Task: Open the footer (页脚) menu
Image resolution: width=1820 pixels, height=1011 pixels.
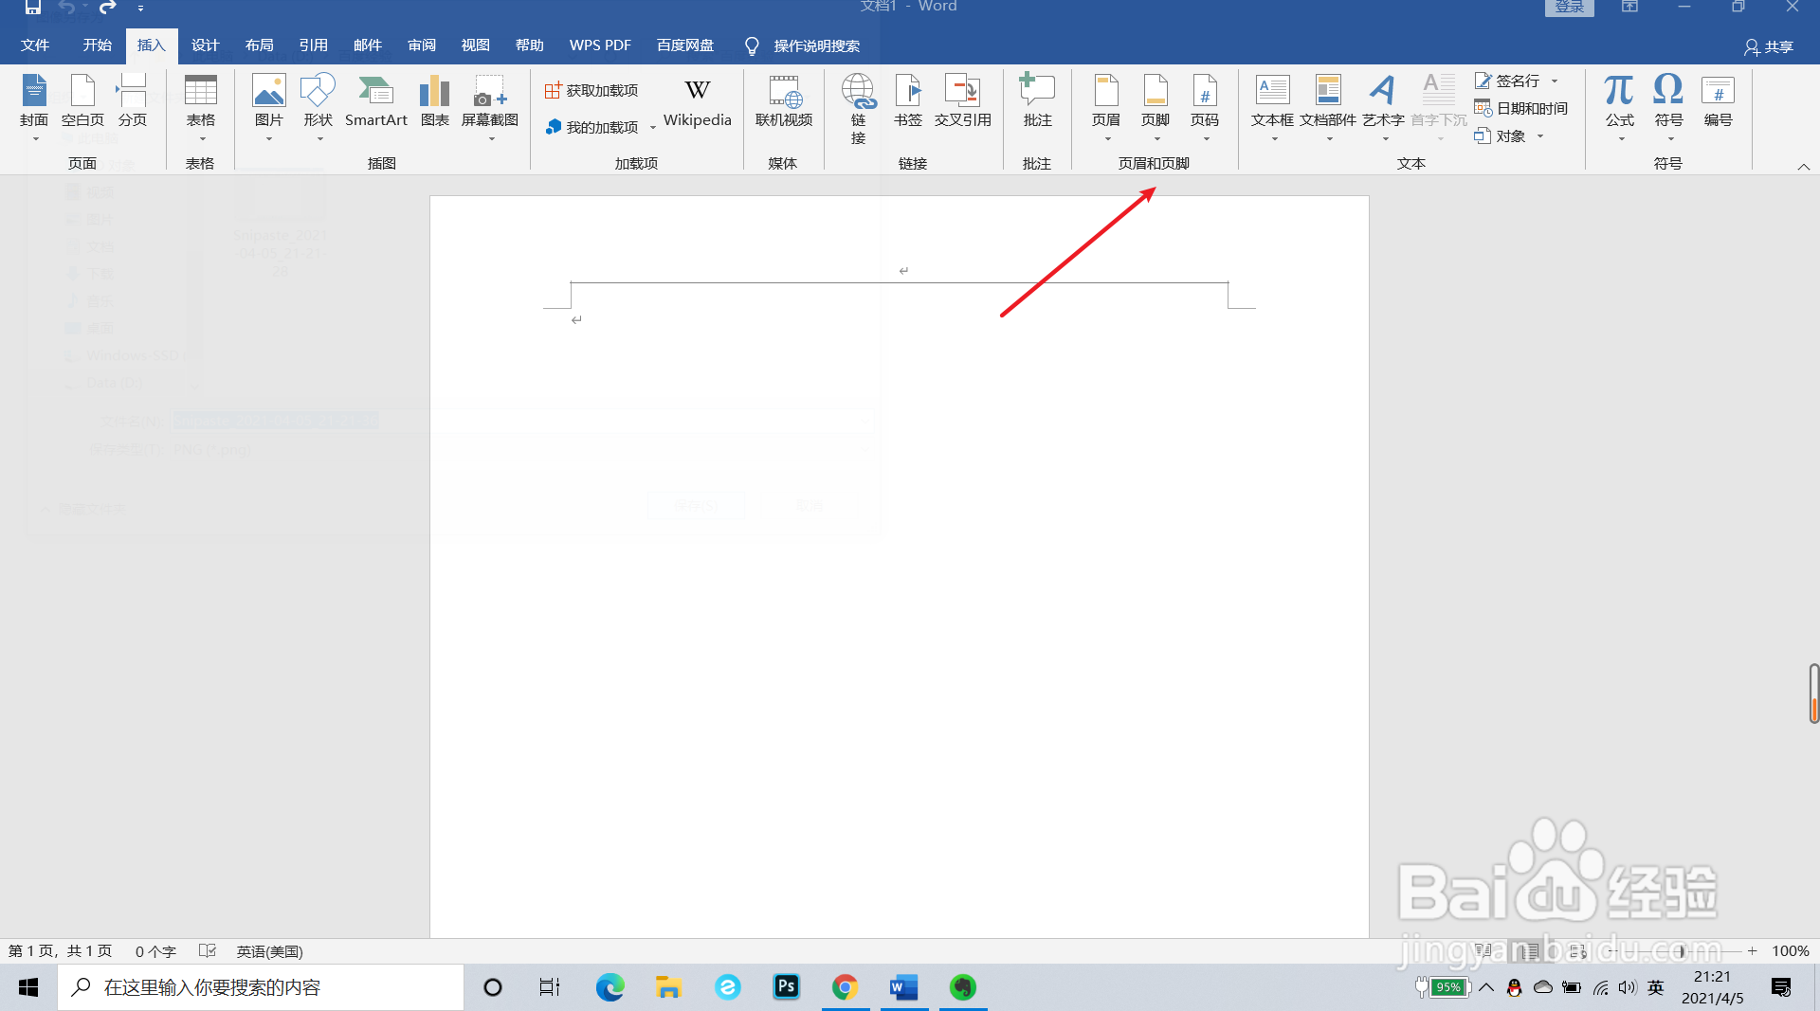Action: (x=1156, y=107)
